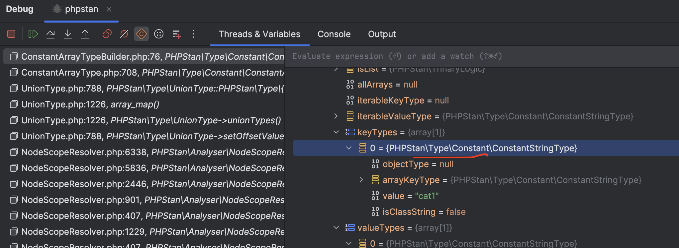
Task: Stop the debug session with the red square
Action: click(11, 34)
